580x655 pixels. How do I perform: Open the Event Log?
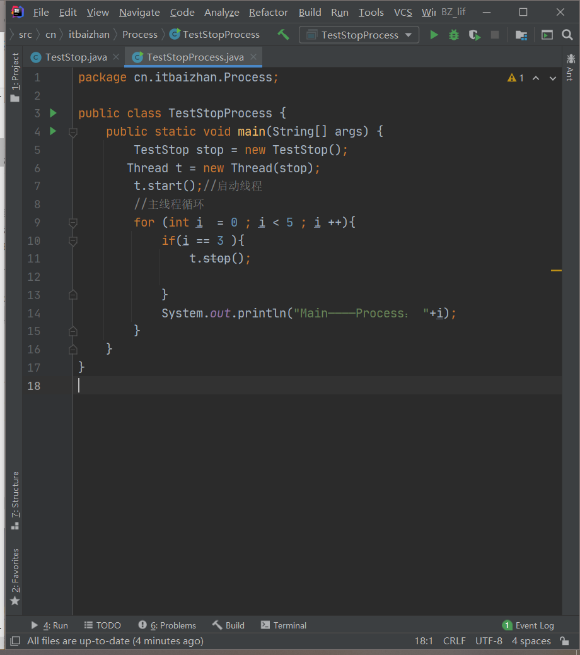pyautogui.click(x=528, y=625)
